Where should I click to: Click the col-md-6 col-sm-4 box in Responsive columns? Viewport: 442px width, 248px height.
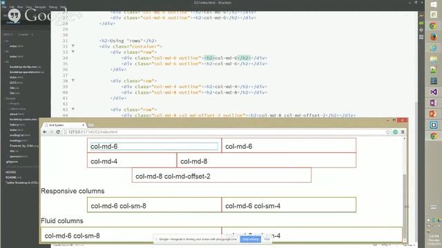coord(289,205)
